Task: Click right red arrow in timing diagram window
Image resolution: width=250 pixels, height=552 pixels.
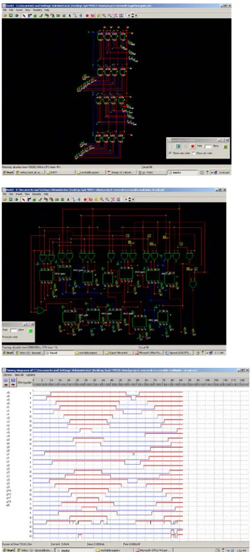Action: 13,385
